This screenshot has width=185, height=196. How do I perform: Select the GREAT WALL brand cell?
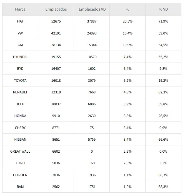(20, 152)
